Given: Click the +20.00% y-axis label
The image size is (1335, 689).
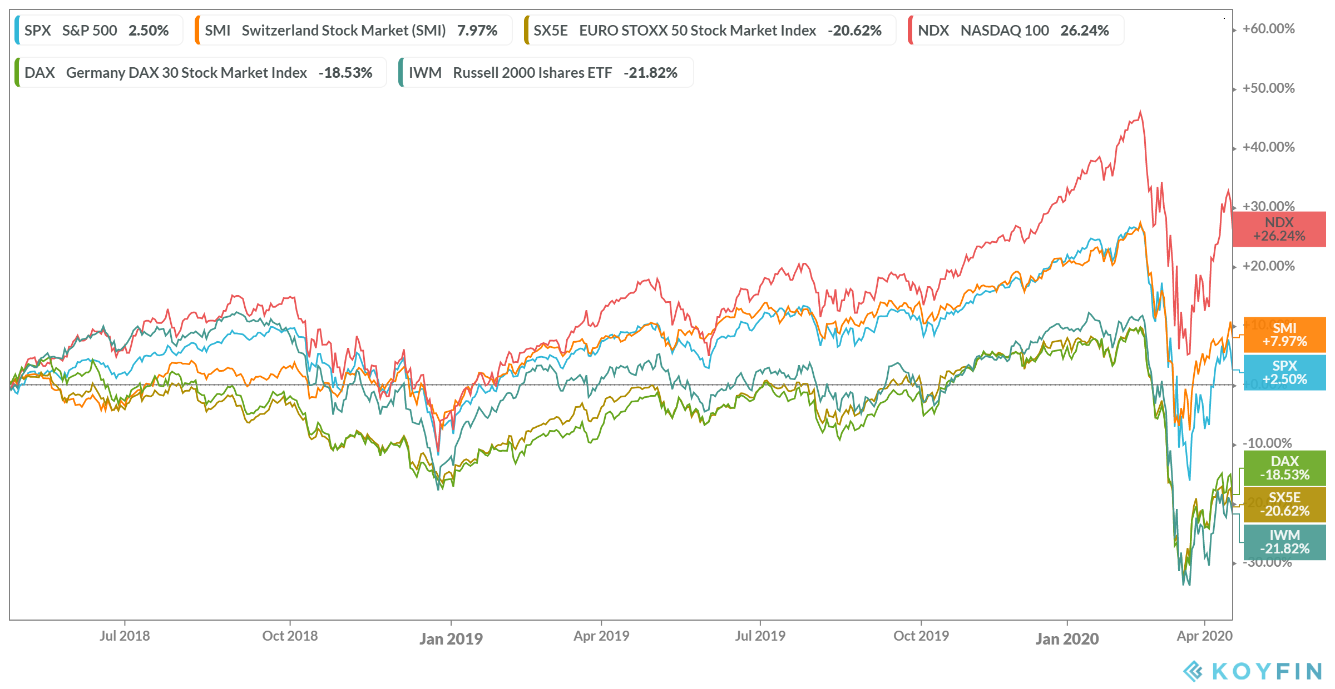Looking at the screenshot, I should coord(1269,266).
